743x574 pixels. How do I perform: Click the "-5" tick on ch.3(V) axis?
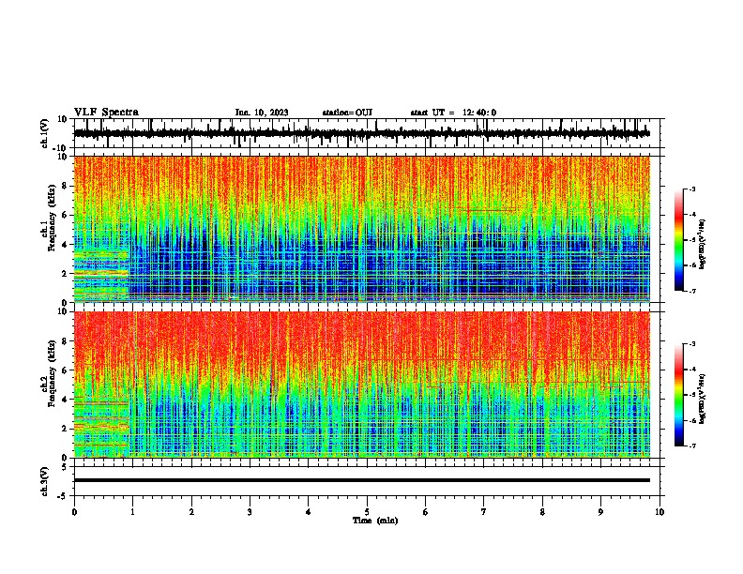coord(63,496)
